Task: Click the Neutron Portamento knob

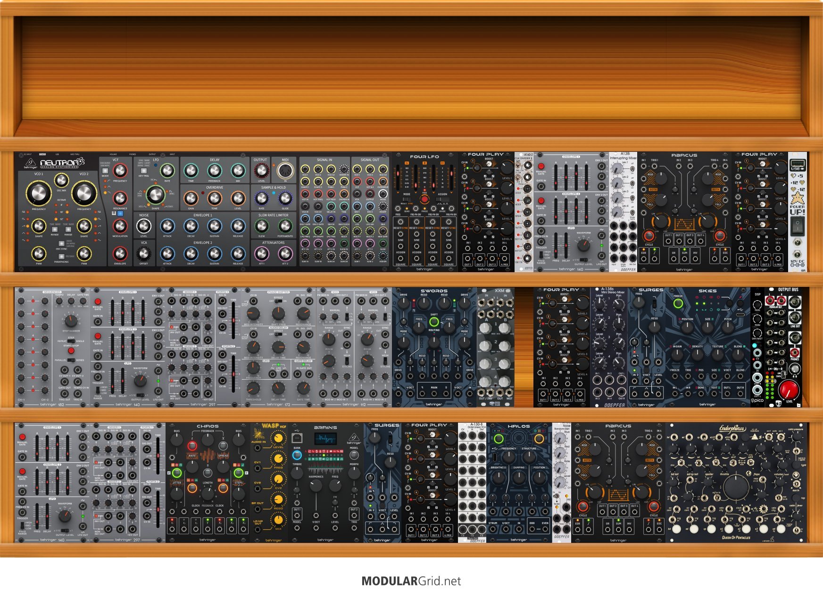Action: coord(285,226)
